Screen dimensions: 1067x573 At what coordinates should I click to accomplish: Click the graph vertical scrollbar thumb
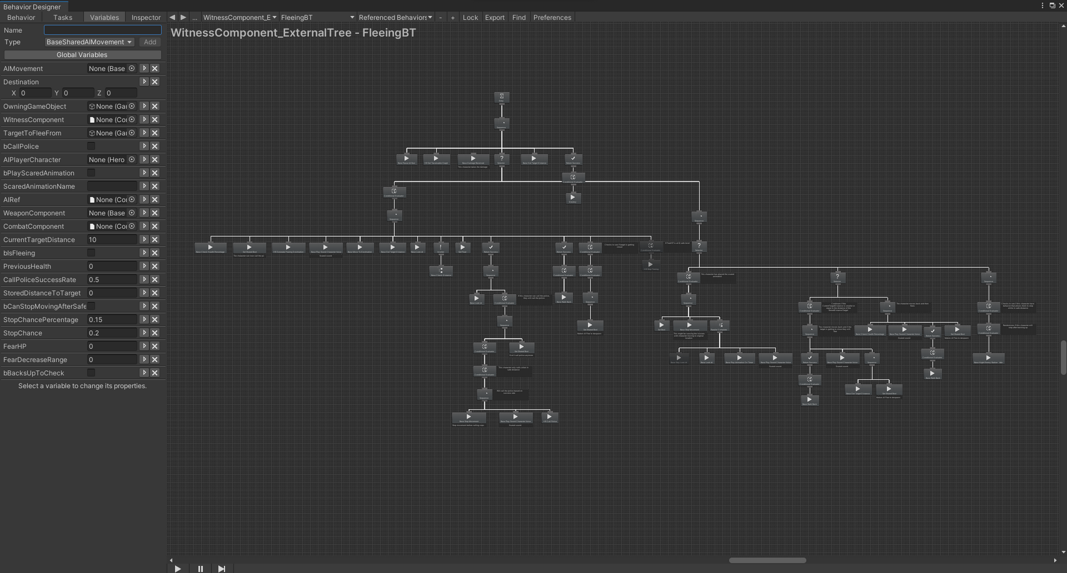(1063, 358)
